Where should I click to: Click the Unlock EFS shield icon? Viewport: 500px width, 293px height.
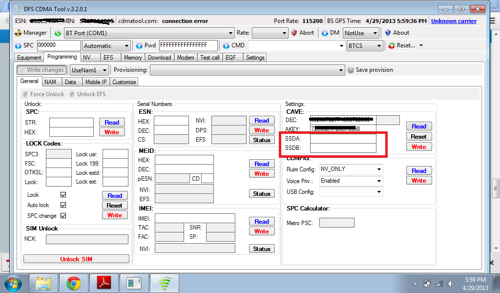[72, 94]
